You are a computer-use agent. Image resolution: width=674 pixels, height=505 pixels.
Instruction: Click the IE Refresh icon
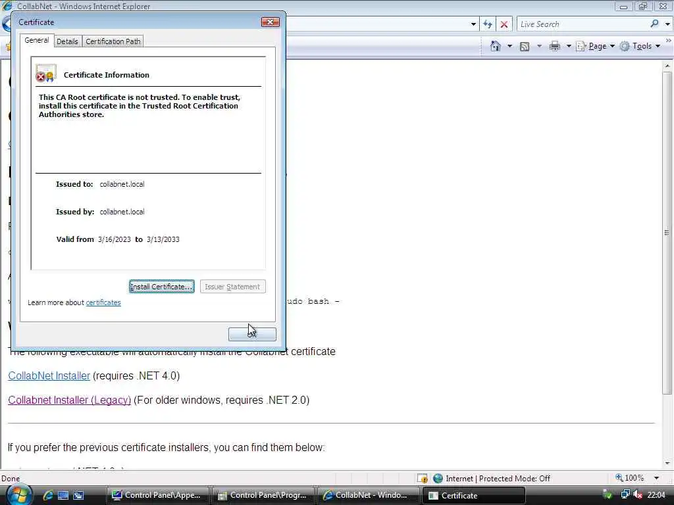(x=488, y=24)
